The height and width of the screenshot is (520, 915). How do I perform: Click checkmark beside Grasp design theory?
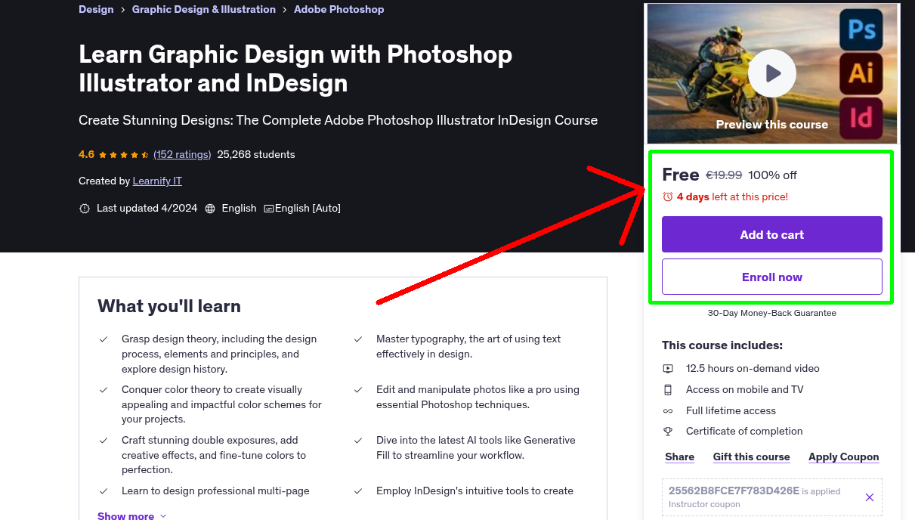tap(104, 339)
